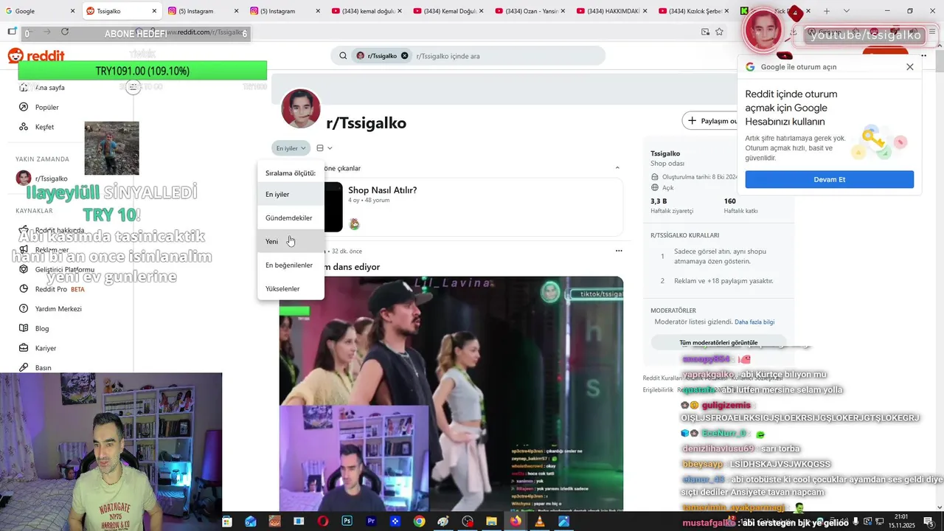Open the Basın link
Image resolution: width=944 pixels, height=531 pixels.
point(44,368)
